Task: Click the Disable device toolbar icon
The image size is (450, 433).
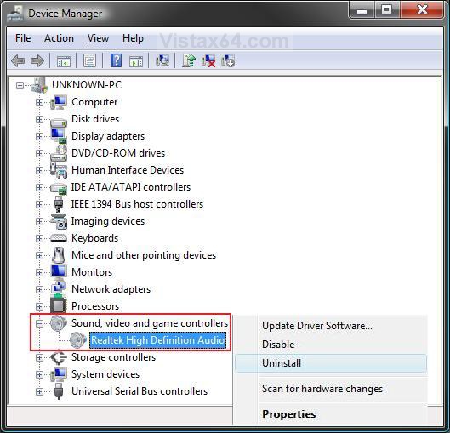Action: pos(228,61)
